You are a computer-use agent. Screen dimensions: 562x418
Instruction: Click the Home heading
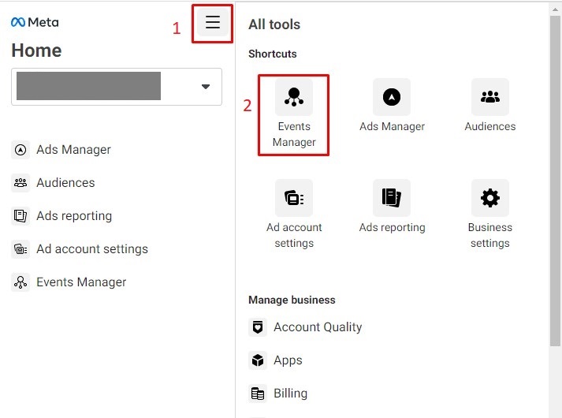(36, 50)
